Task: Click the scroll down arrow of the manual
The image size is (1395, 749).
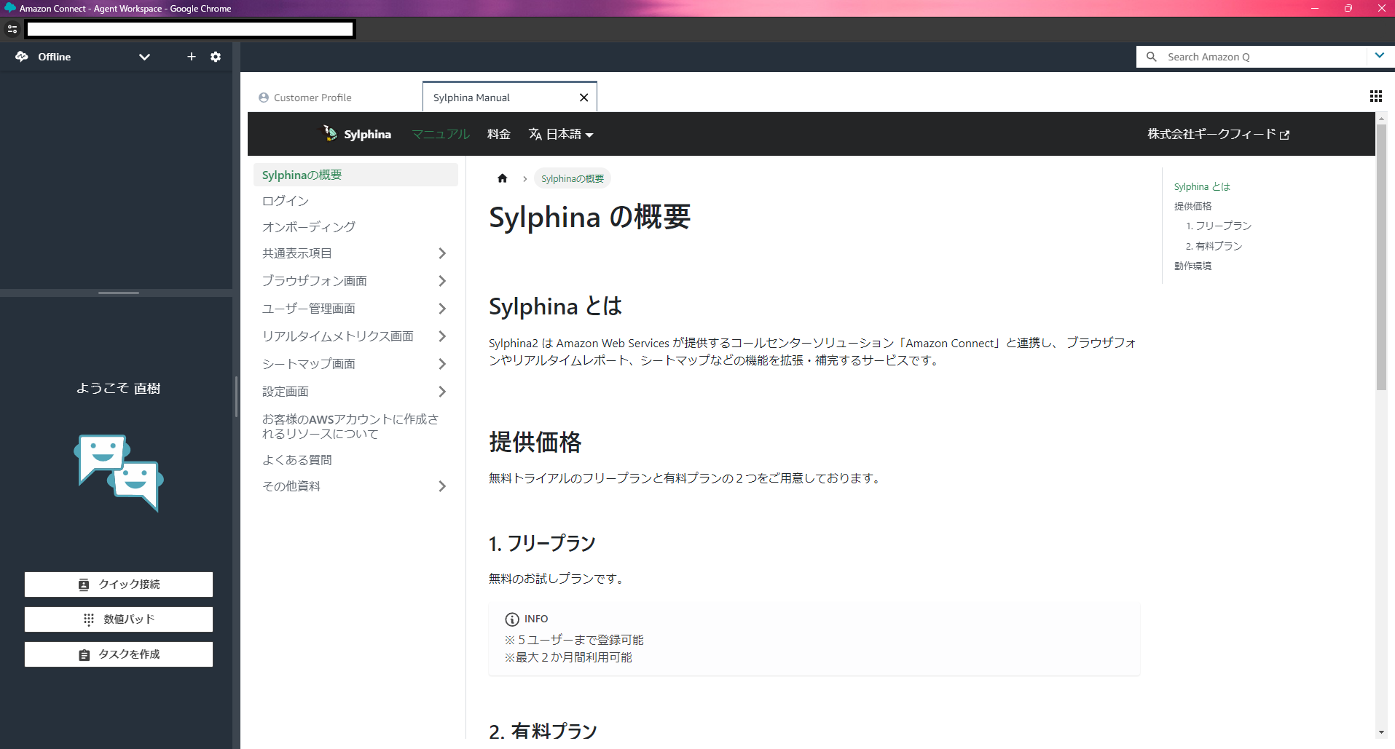Action: point(1381,732)
